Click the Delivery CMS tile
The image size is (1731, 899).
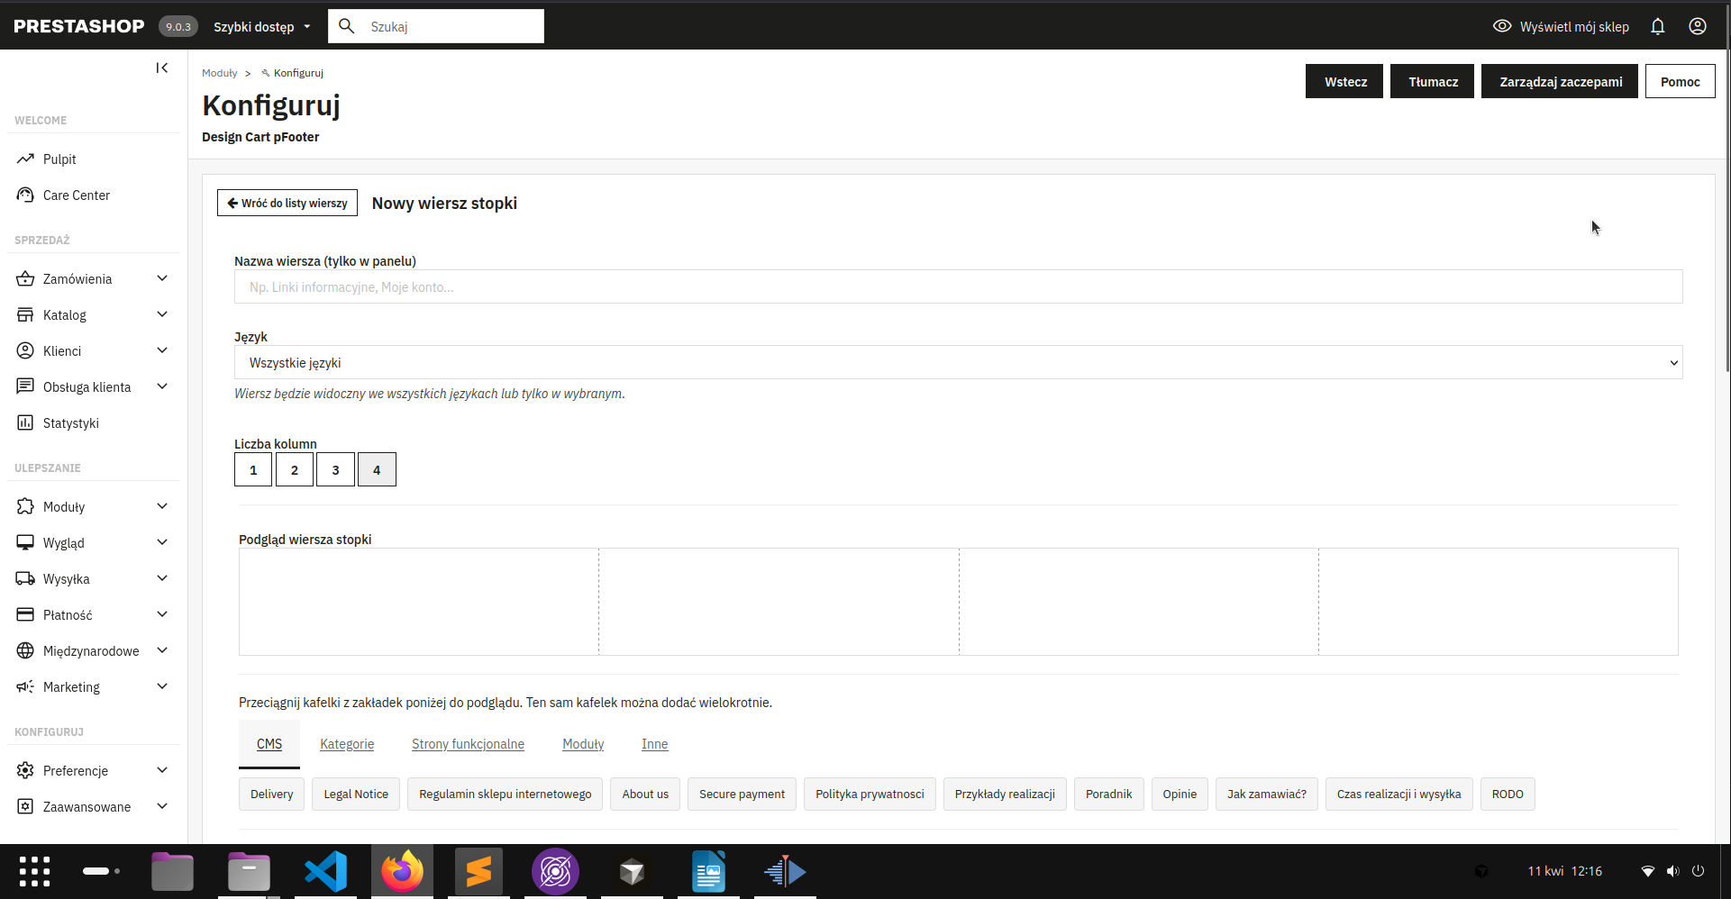click(x=271, y=794)
